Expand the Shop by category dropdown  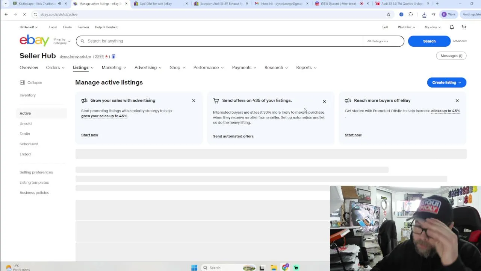pos(62,41)
